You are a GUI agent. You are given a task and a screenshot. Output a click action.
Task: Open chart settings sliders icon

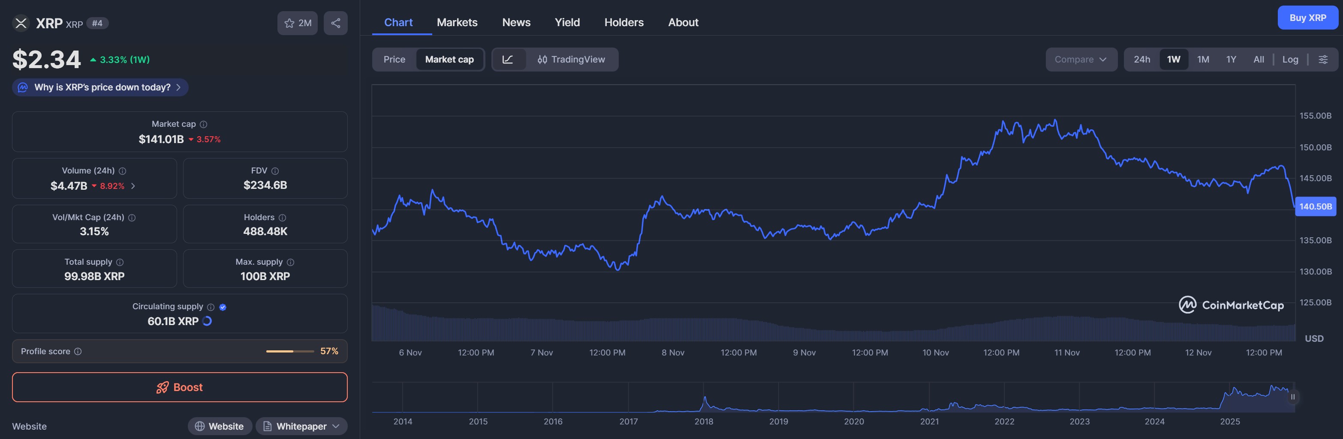pos(1323,60)
